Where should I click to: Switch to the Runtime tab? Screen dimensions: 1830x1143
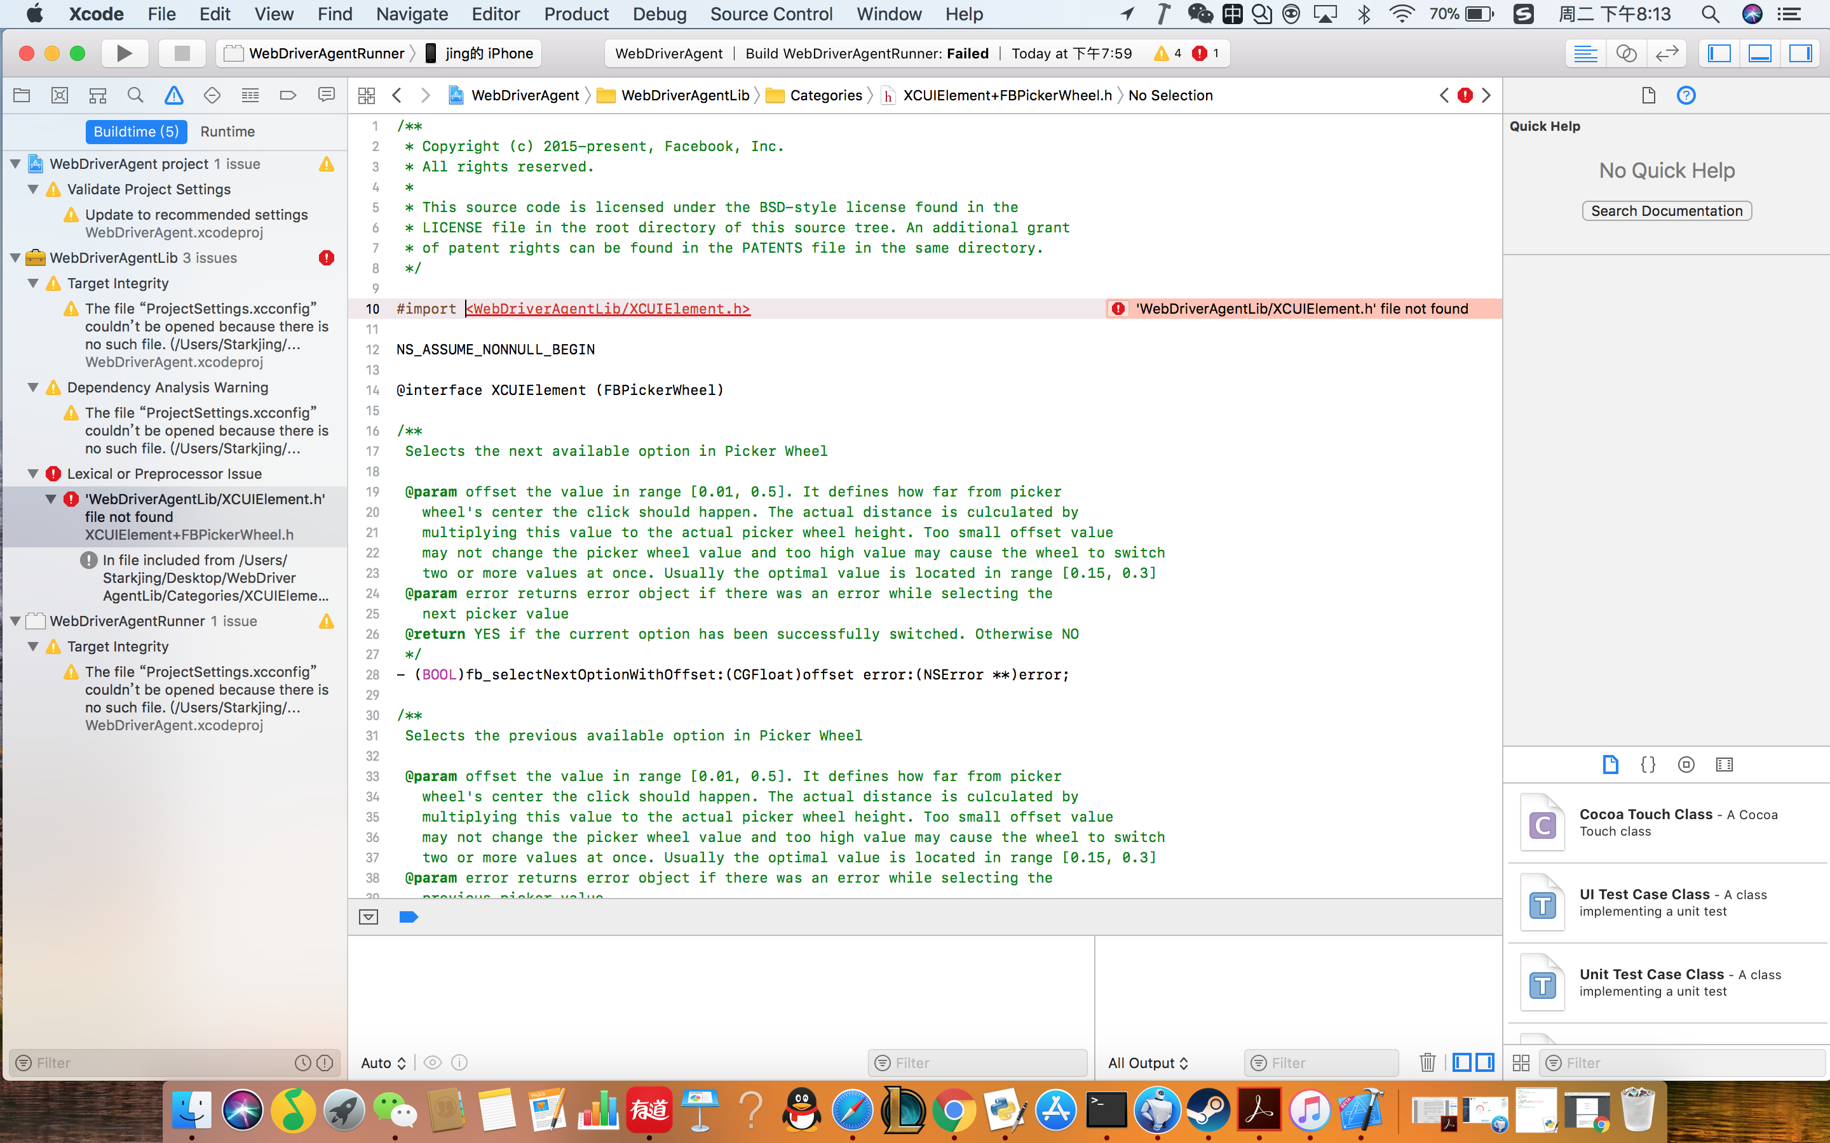tap(227, 131)
